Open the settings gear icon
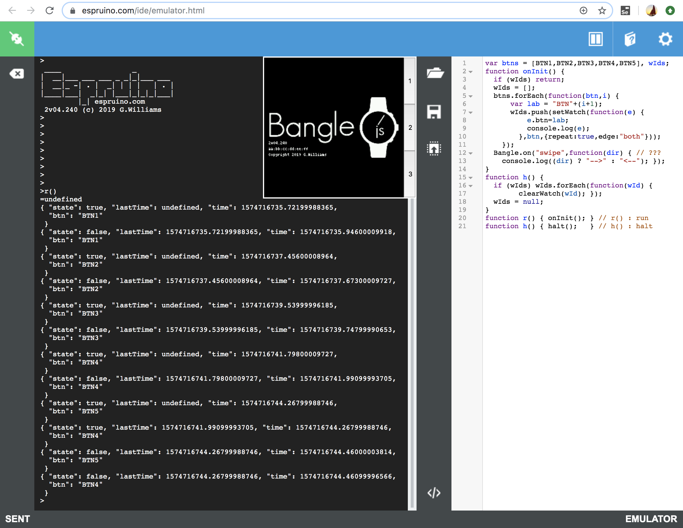683x528 pixels. pos(665,39)
